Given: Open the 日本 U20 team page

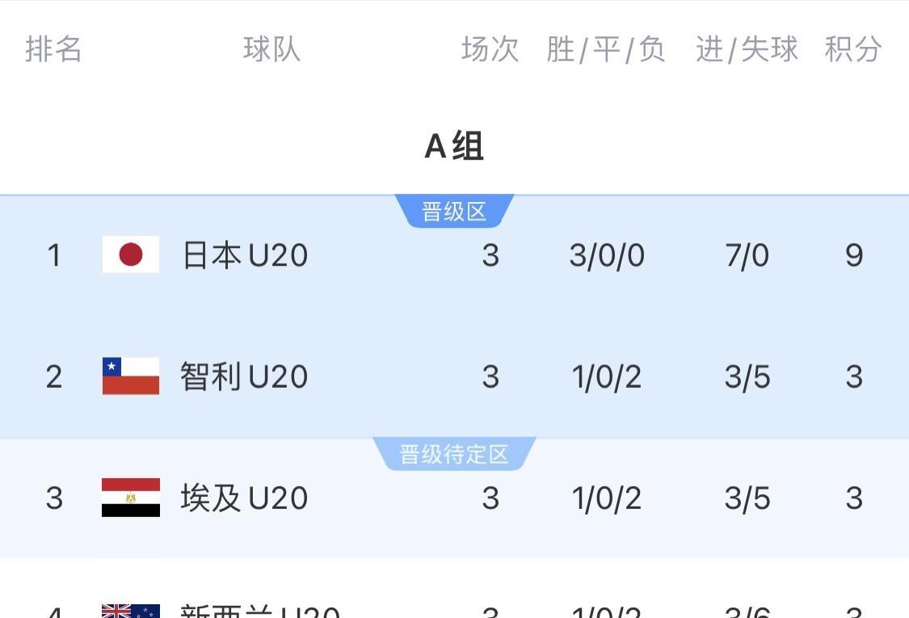Looking at the screenshot, I should pos(245,255).
